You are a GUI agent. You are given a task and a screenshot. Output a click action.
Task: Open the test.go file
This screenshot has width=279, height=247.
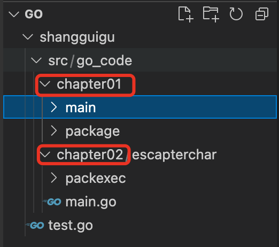(x=71, y=226)
